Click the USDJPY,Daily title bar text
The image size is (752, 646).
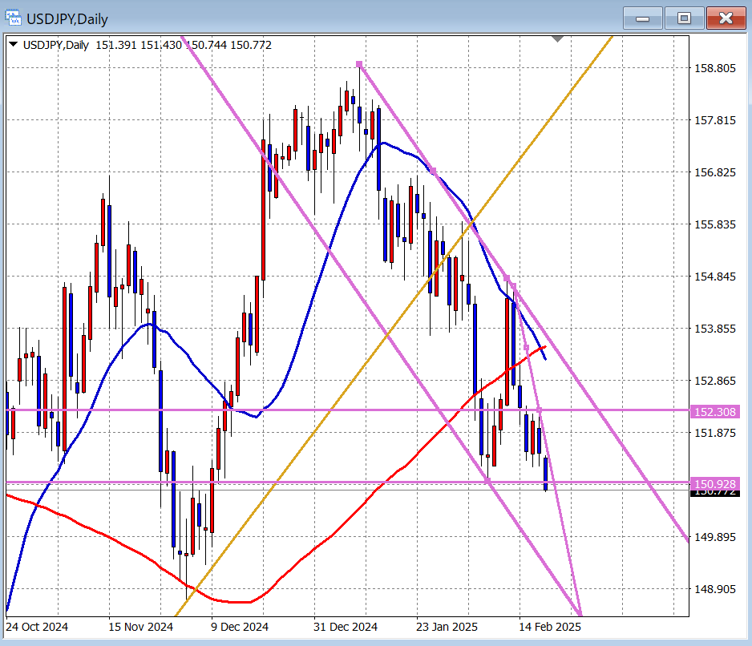pos(69,18)
